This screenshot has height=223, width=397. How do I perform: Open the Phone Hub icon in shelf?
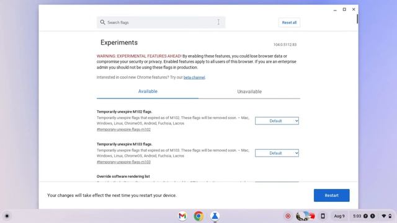click(323, 216)
